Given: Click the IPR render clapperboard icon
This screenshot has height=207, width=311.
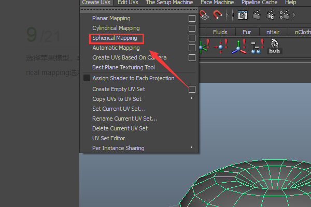Looking at the screenshot, I should tap(271, 15).
